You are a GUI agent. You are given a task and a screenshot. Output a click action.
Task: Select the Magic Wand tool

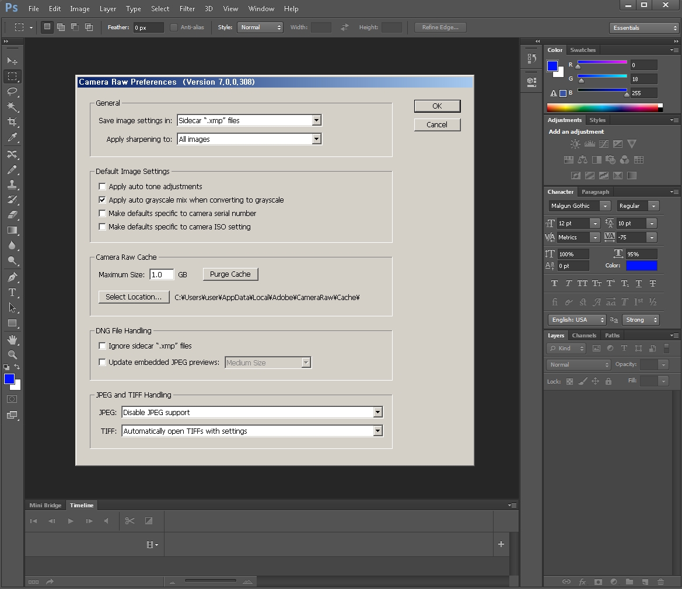tap(12, 107)
